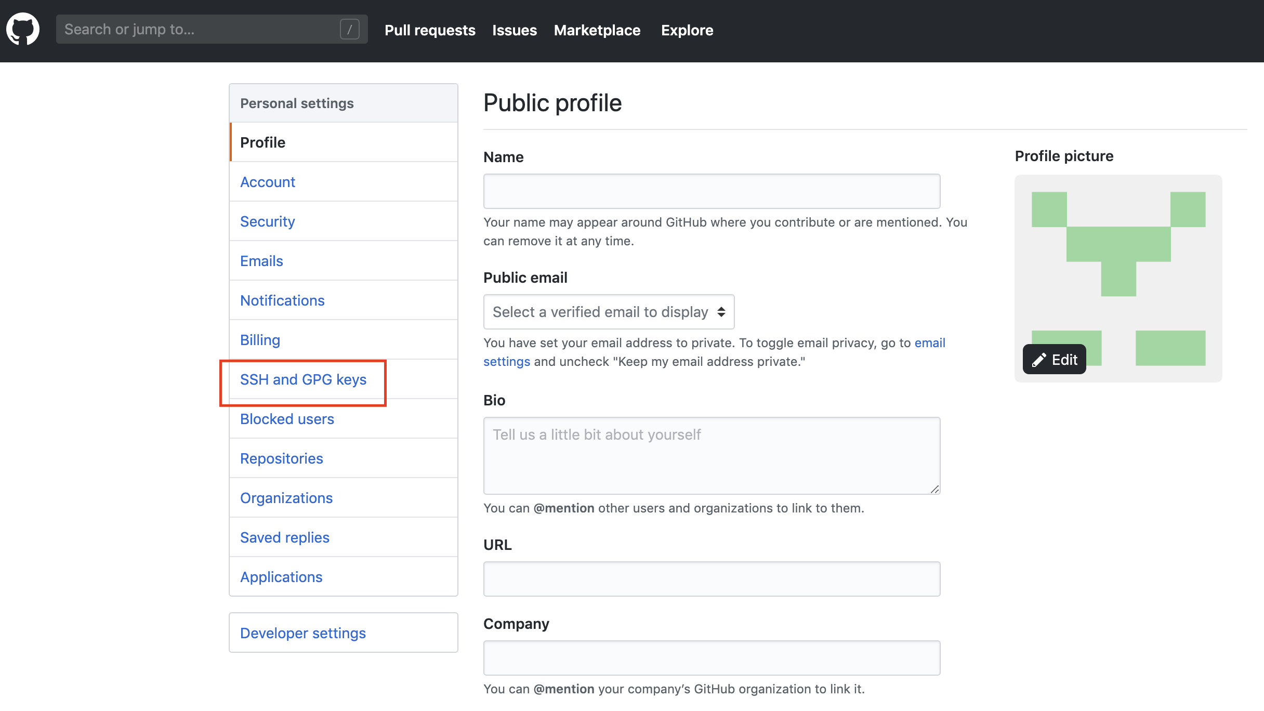Open Notifications settings in sidebar

[x=282, y=300]
